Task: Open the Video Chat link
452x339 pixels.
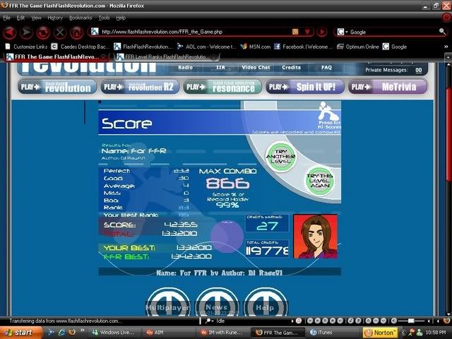Action: (x=255, y=68)
